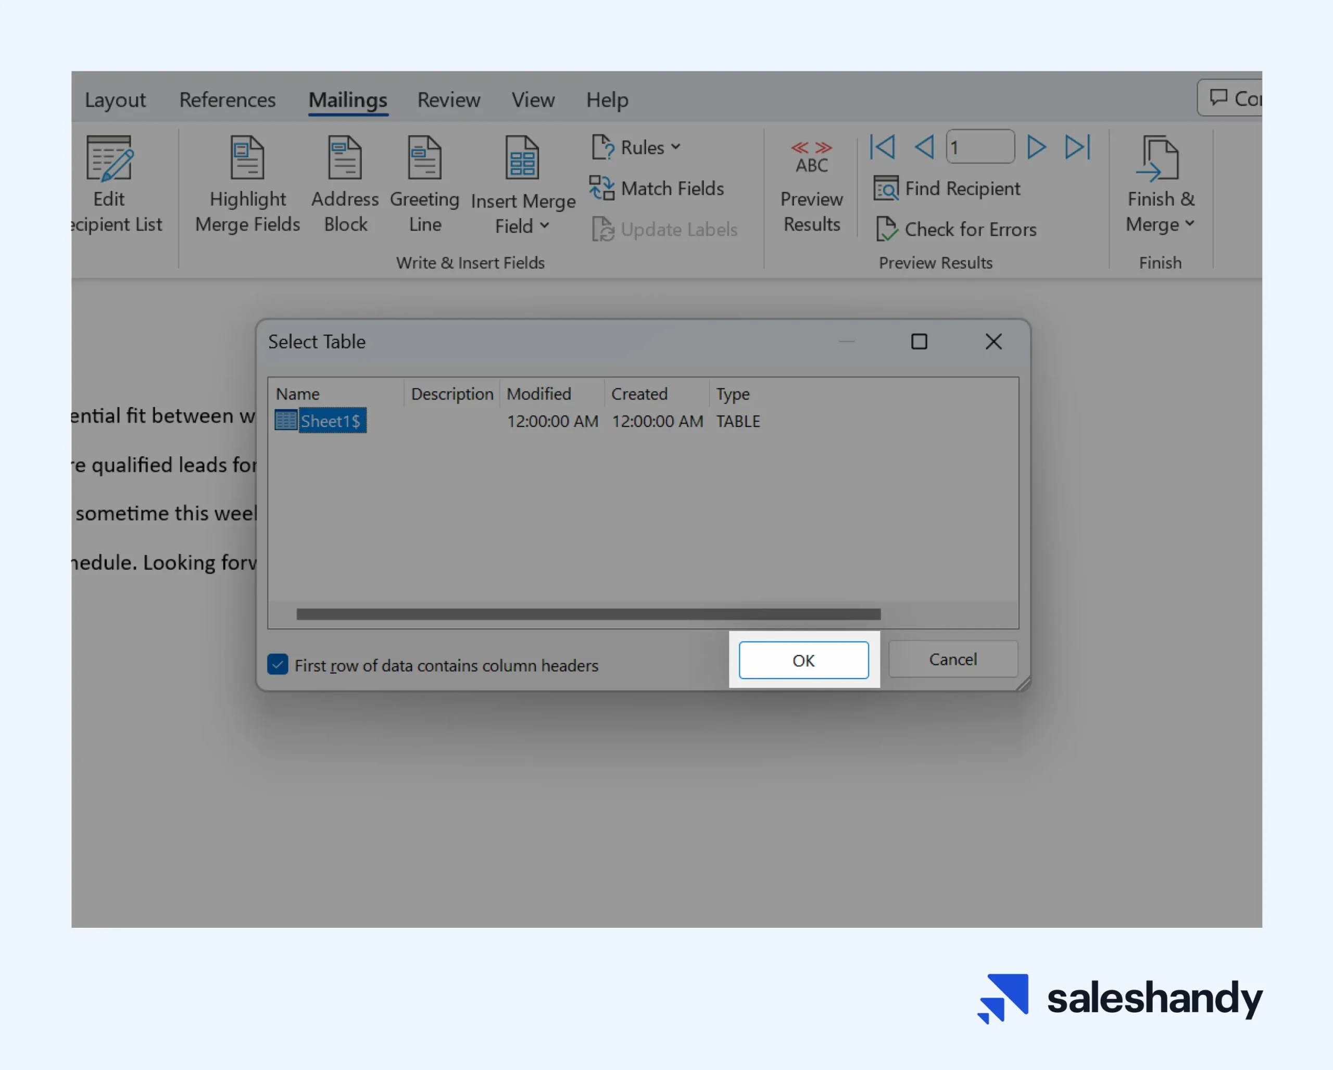Screen dimensions: 1333x1070
Task: Click the Modified 12:00:00 AM cell
Action: coord(553,421)
